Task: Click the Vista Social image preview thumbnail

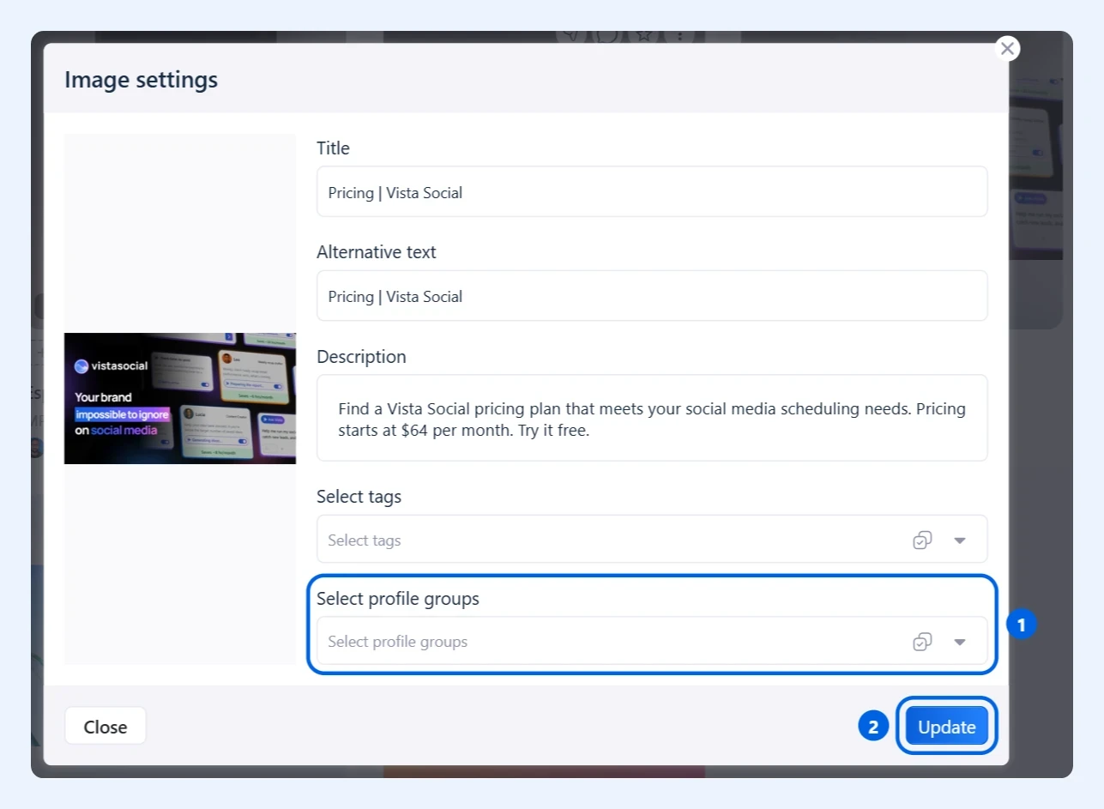Action: 180,398
